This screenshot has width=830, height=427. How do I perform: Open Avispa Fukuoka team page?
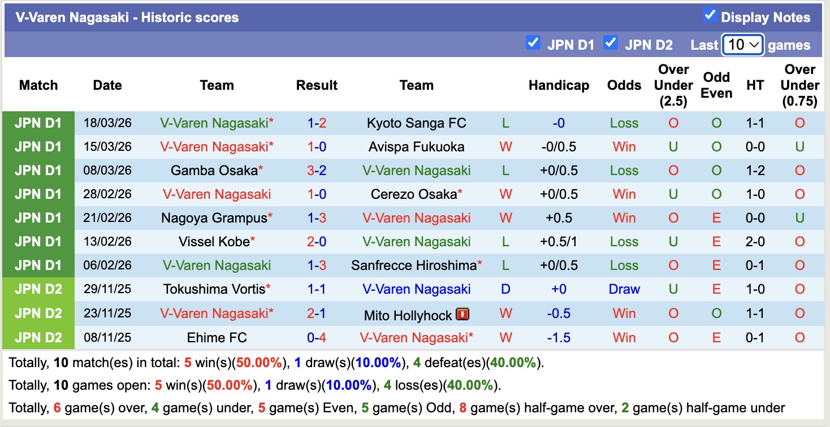click(x=416, y=146)
